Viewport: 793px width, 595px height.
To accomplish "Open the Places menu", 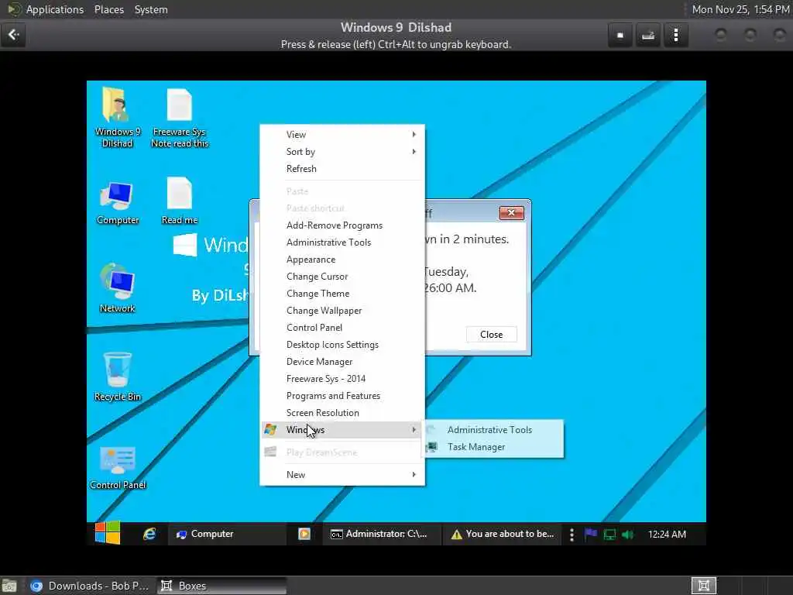I will [x=108, y=9].
